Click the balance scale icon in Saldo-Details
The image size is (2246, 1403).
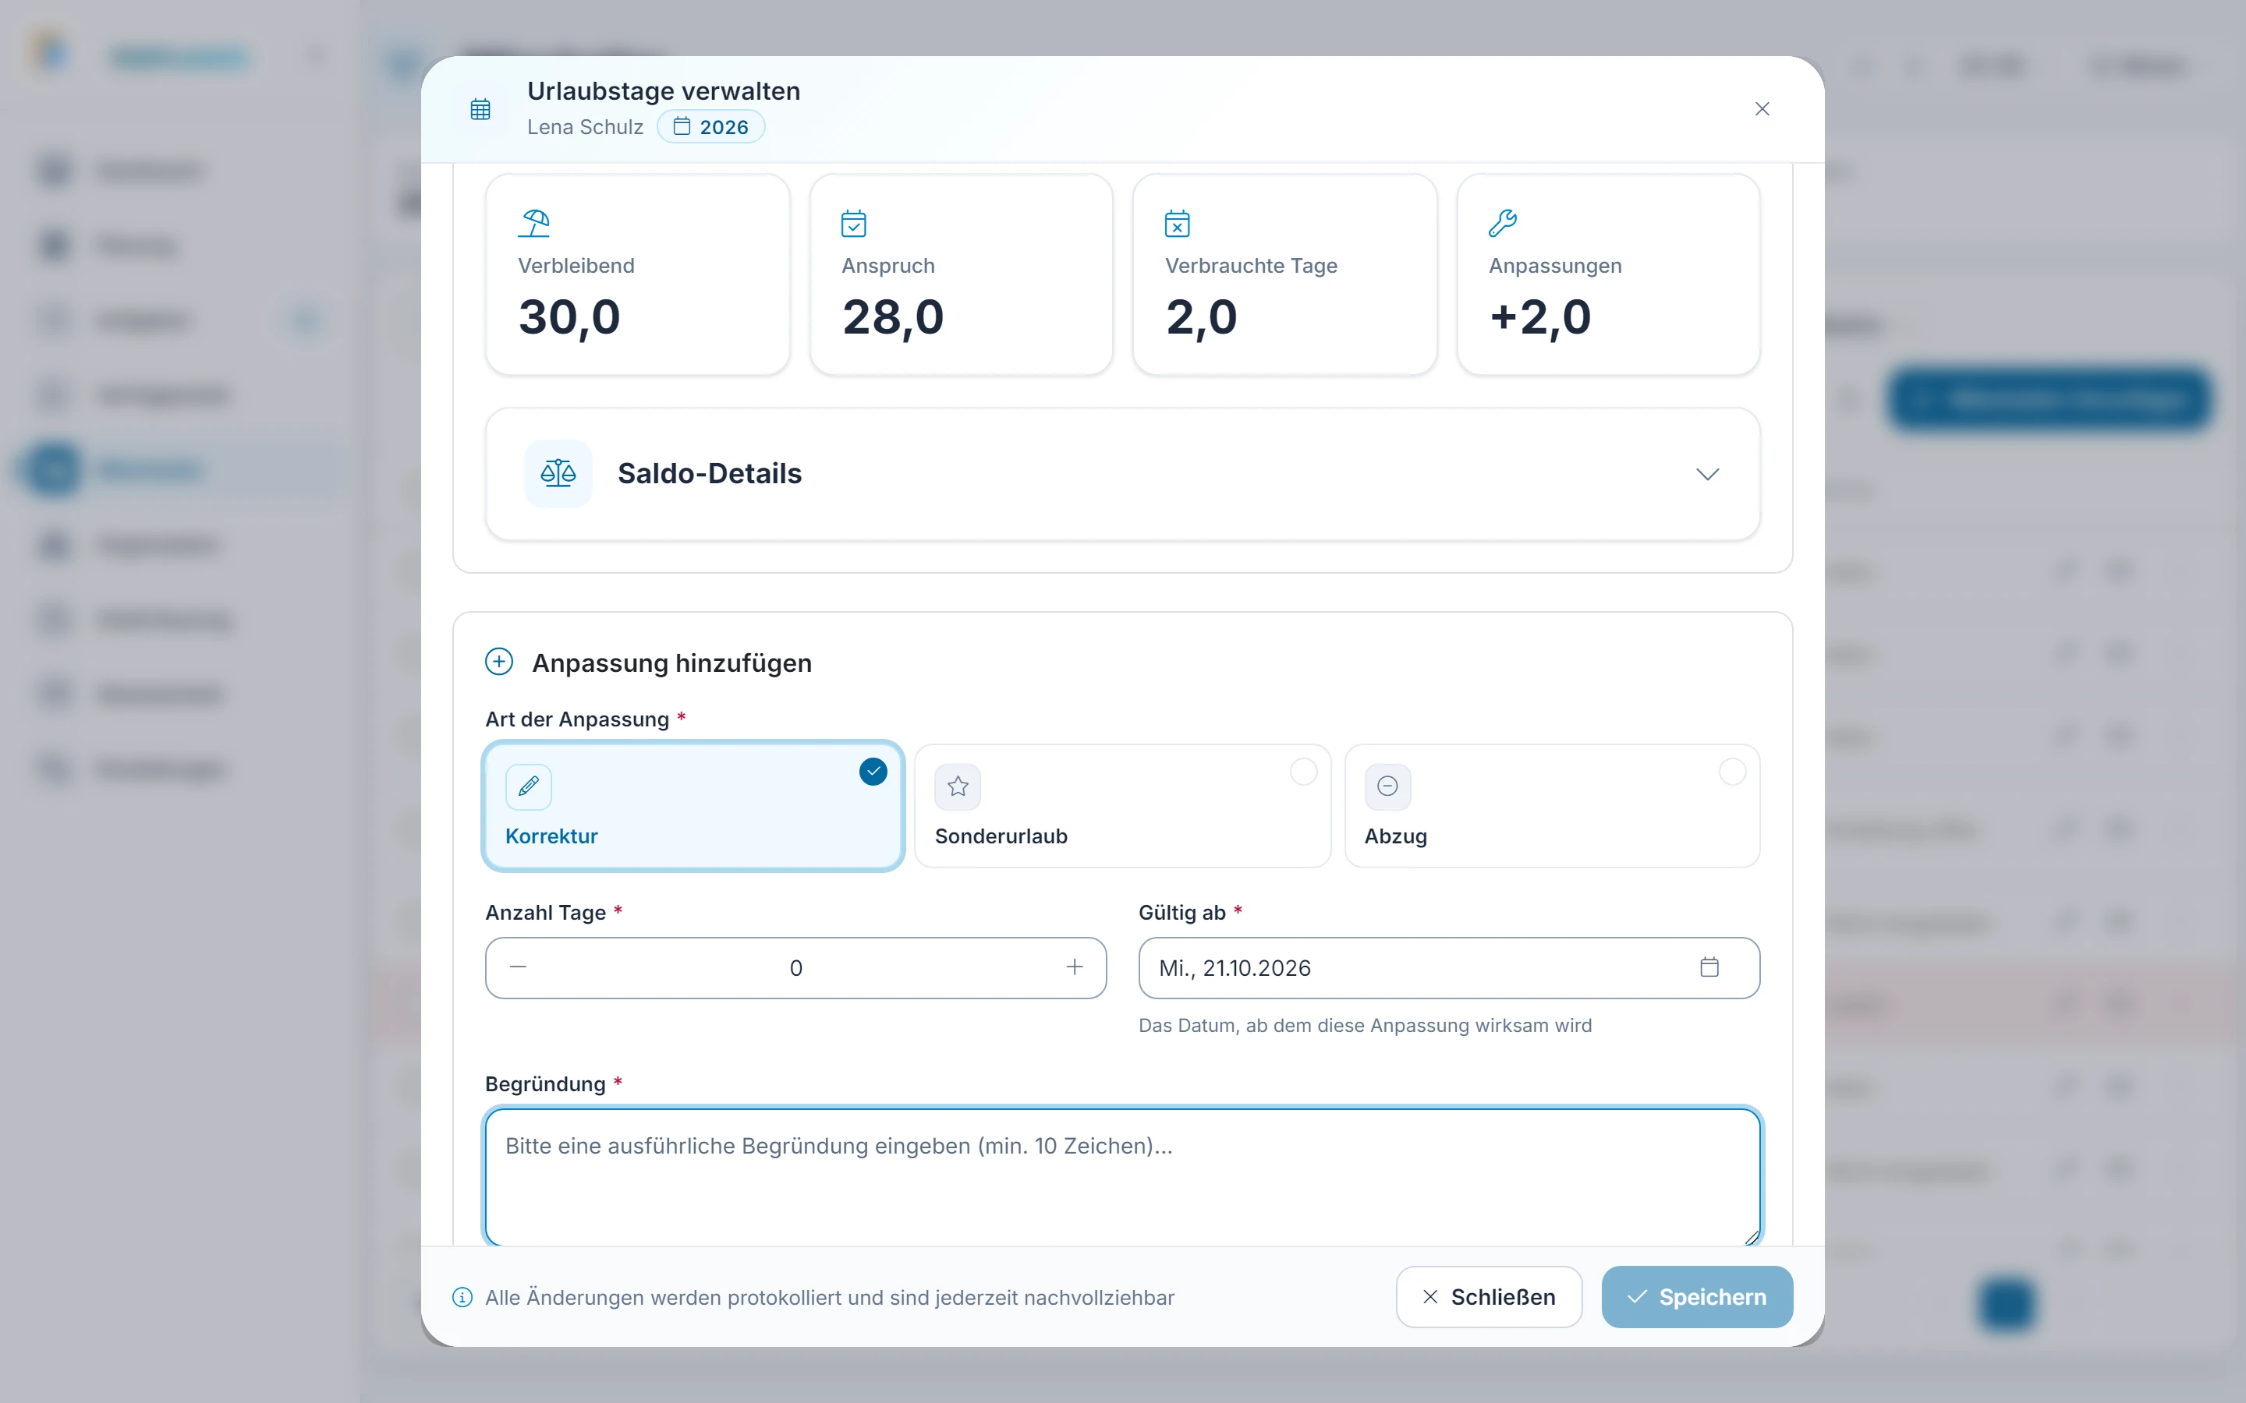[x=558, y=473]
